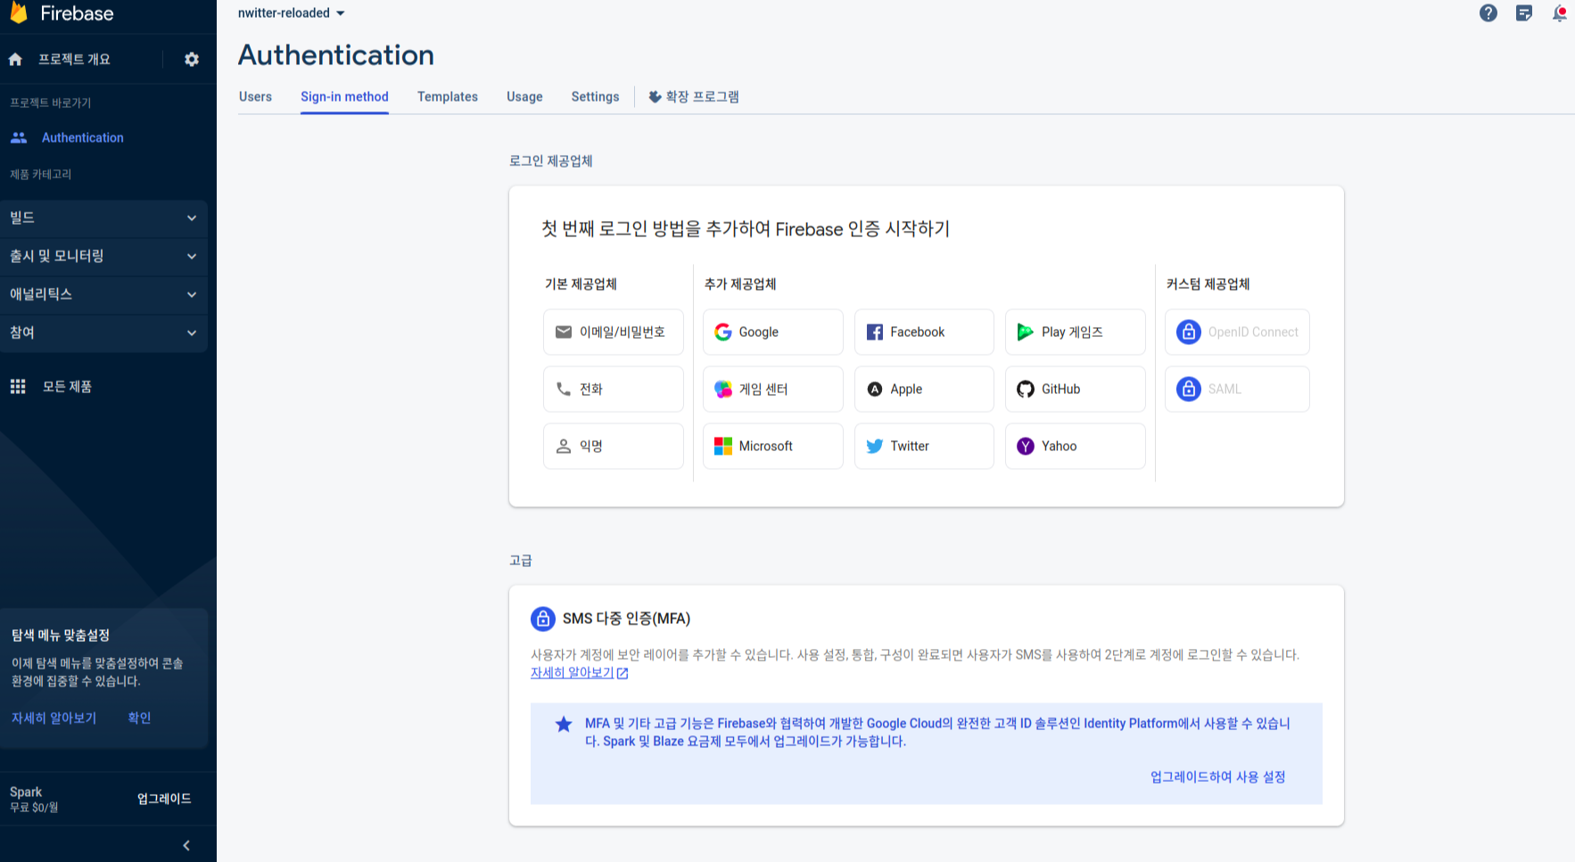Open 프로젝트 개요 link
This screenshot has width=1575, height=862.
coord(74,59)
